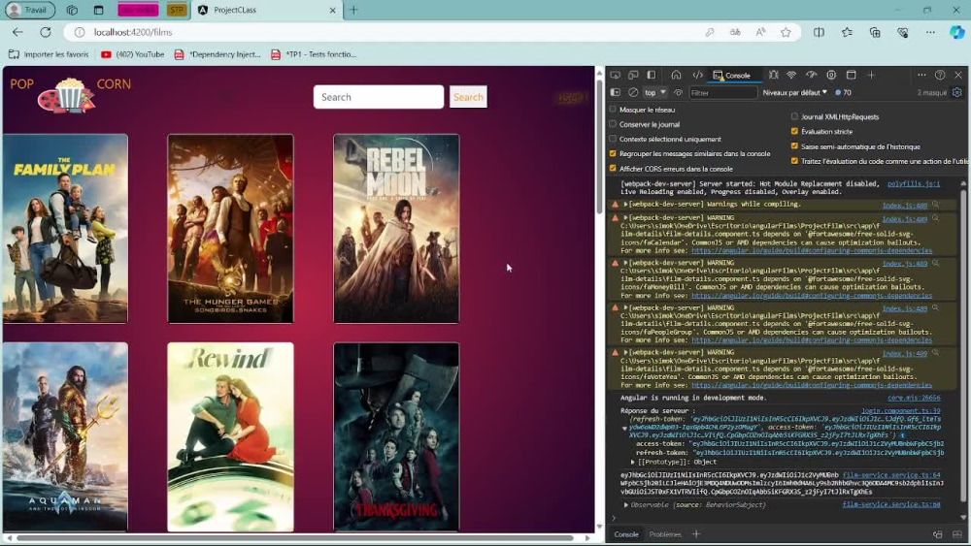The width and height of the screenshot is (971, 546).
Task: Expand the faCalendar webpack warning
Action: pyautogui.click(x=625, y=217)
